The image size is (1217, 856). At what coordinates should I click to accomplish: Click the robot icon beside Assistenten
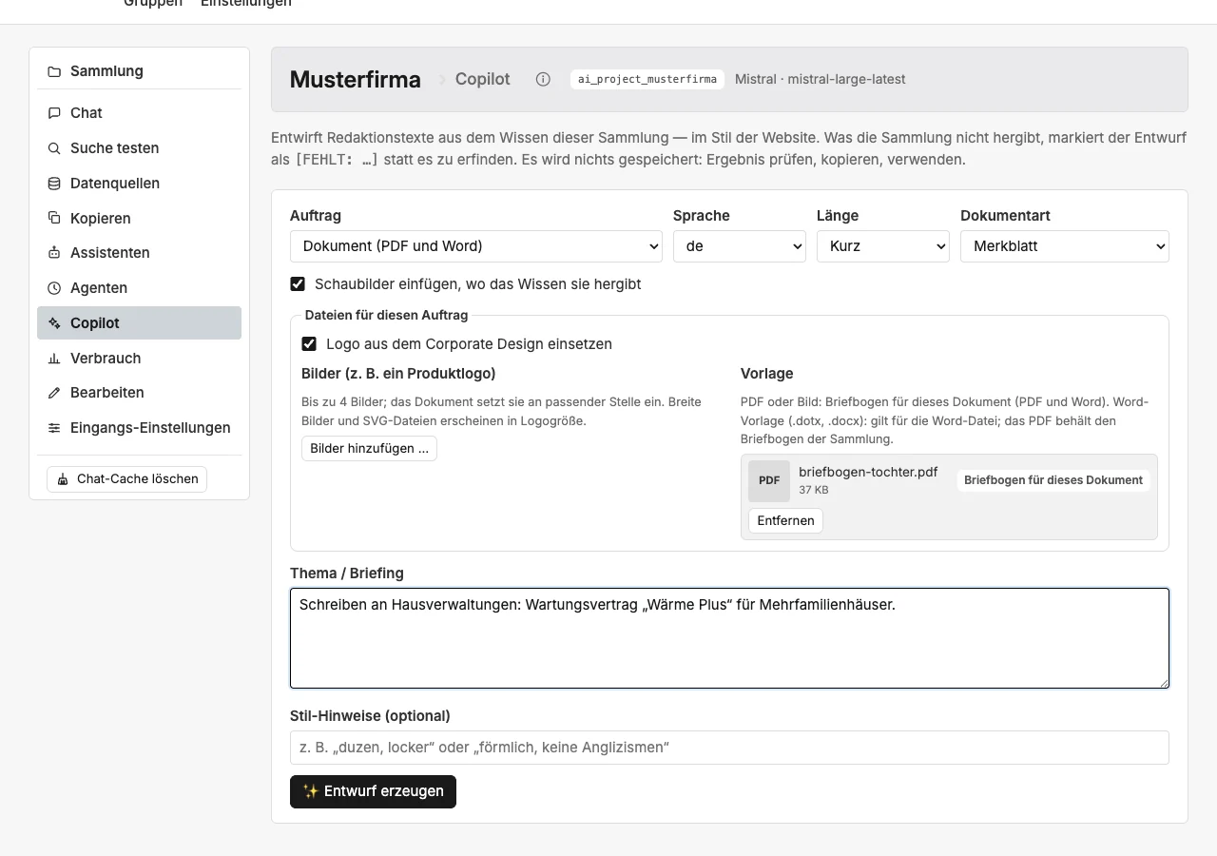point(54,253)
